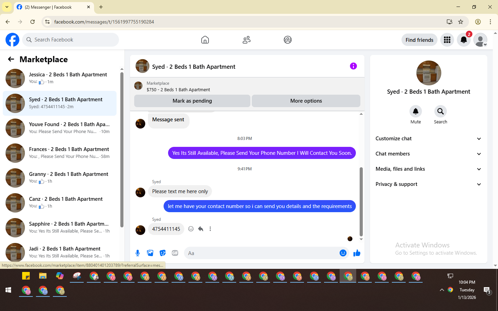498x311 pixels.
Task: Open the emoji picker in message box
Action: coord(343,253)
